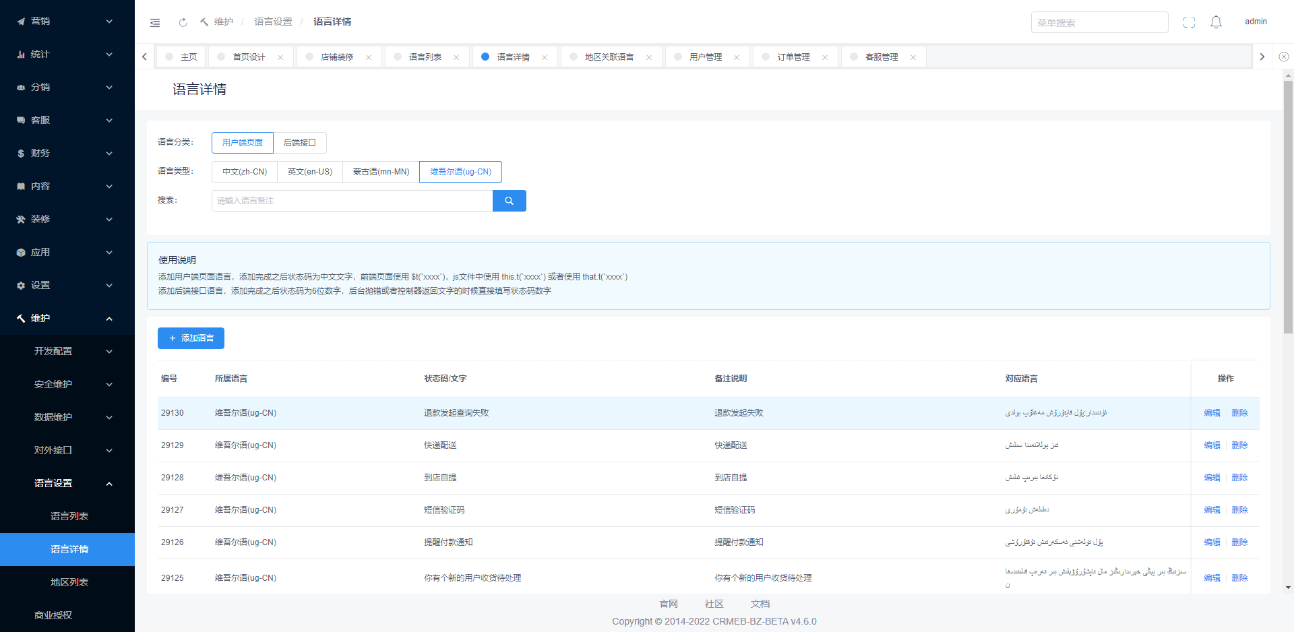Switch to the 主页 tab
The width and height of the screenshot is (1294, 632).
(x=181, y=57)
